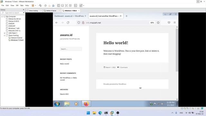
Task: Open Hello world! under Recent Posts
Action: [x=64, y=64]
